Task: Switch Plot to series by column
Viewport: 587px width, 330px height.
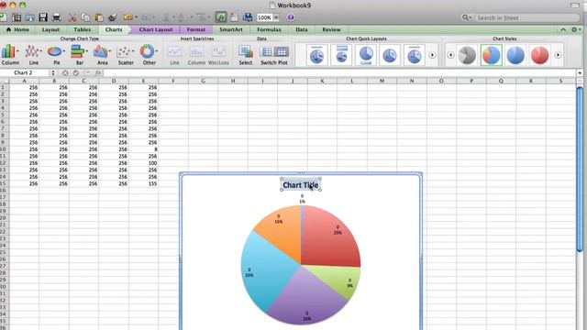Action: click(x=282, y=51)
